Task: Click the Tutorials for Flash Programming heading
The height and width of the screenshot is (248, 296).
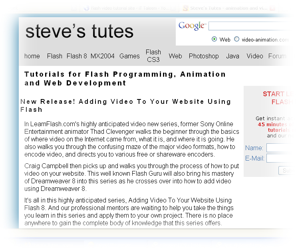Action: pyautogui.click(x=125, y=79)
